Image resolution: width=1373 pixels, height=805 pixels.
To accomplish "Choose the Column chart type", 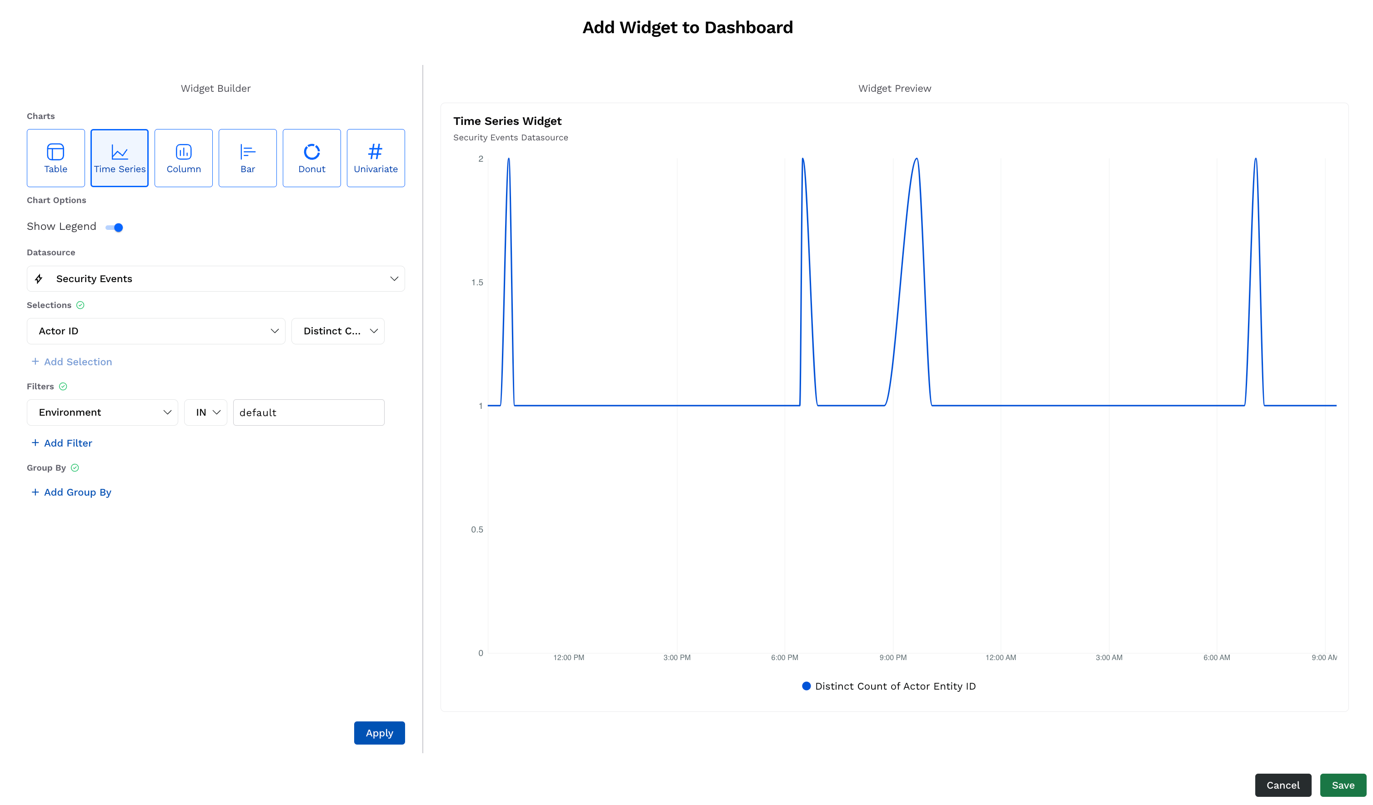I will (x=184, y=158).
